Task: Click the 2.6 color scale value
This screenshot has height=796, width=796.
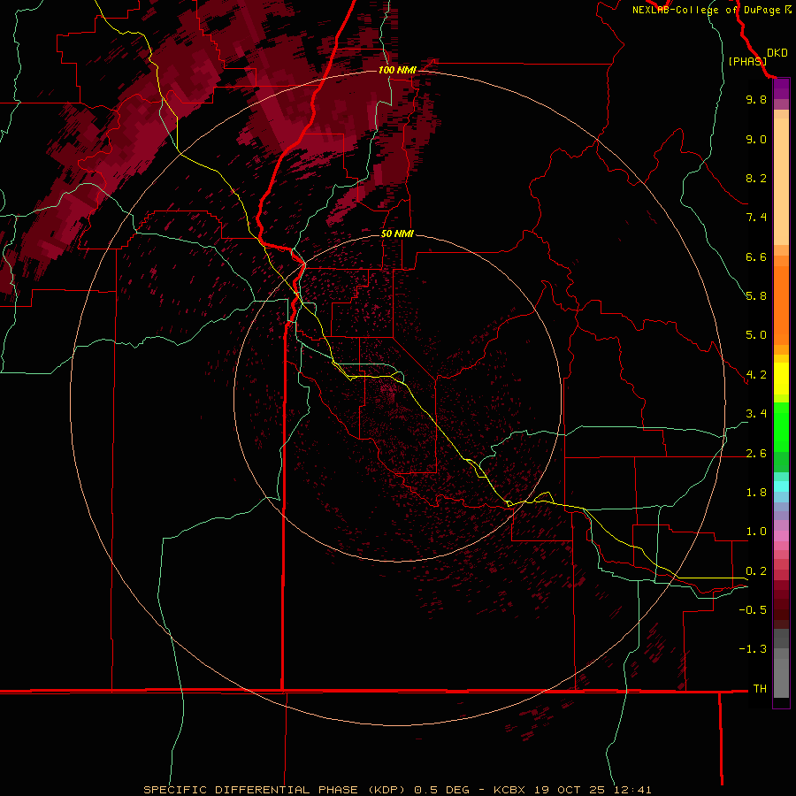Action: pos(756,454)
